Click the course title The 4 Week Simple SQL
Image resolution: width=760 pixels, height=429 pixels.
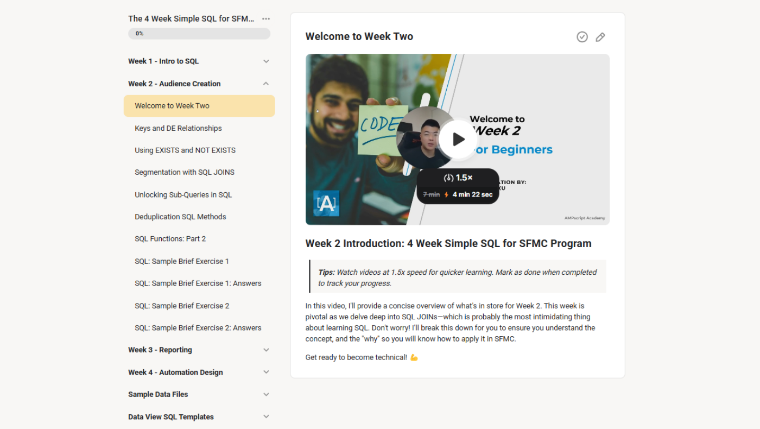[191, 18]
